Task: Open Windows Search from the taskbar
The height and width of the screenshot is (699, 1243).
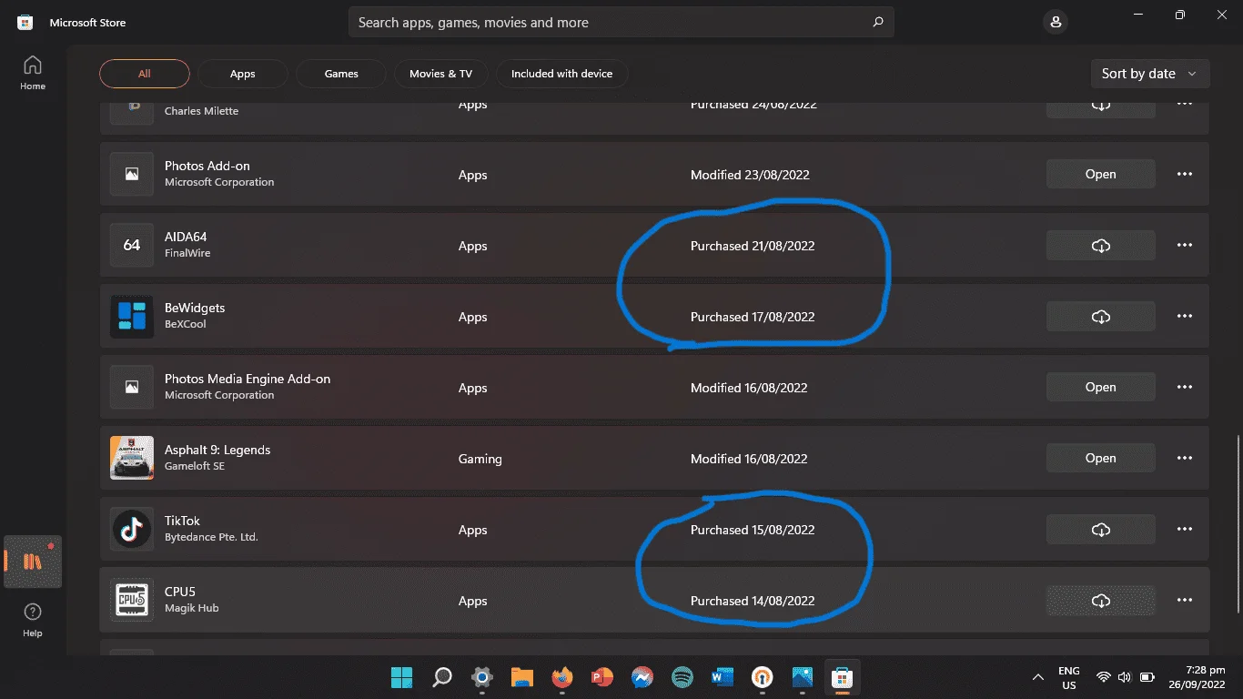Action: tap(441, 677)
